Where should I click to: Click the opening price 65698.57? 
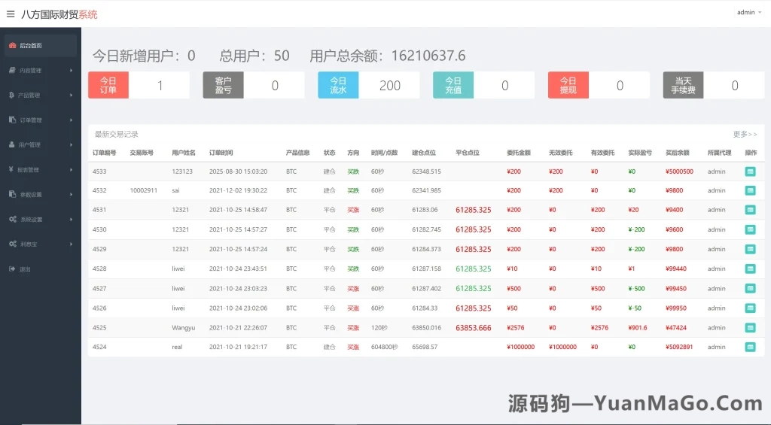425,347
